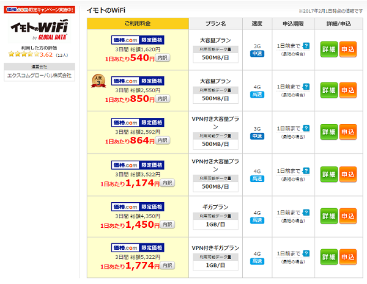Click the VPN付きギガプラン plan name
The image size is (367, 284).
(215, 248)
